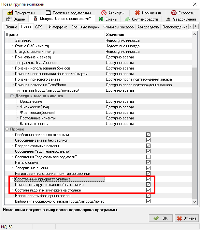Uncheck Приоритеты других экипажей на стоянке
The width and height of the screenshot is (200, 230).
[x=148, y=185]
